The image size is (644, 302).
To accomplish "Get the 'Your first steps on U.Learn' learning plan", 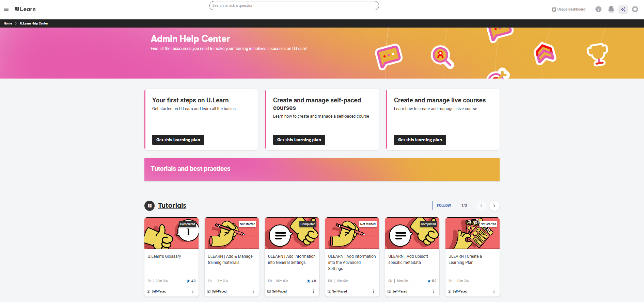I will point(178,140).
